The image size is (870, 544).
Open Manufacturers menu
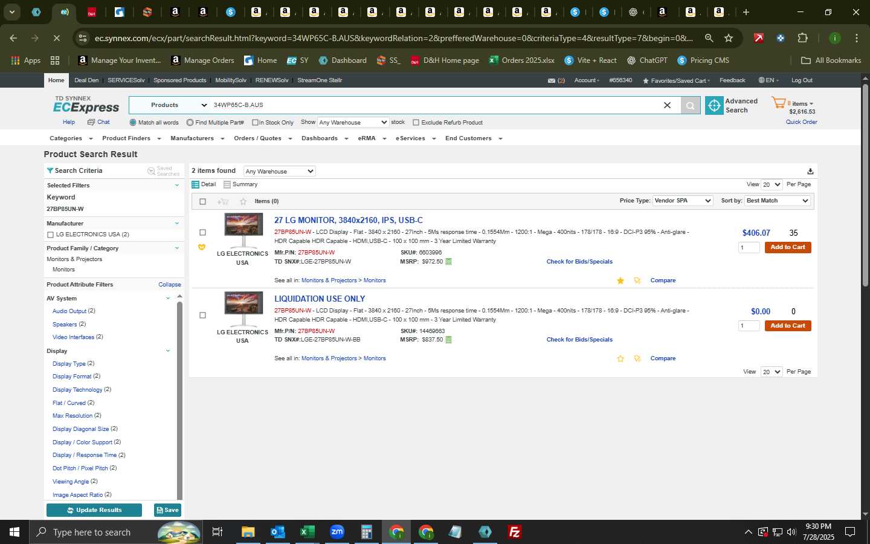[197, 138]
